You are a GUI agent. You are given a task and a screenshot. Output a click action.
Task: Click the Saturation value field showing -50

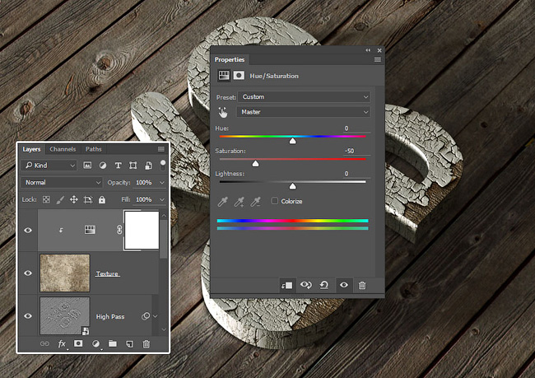(356, 151)
